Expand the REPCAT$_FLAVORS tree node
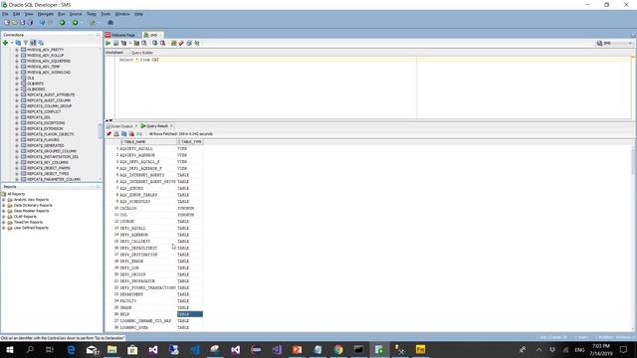 [x=17, y=139]
